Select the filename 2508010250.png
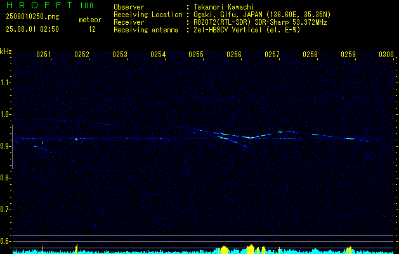Viewport: 399px width, 254px height. tap(32, 17)
